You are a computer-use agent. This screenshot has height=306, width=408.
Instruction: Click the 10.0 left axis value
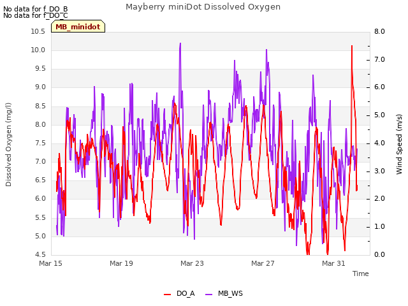[38, 50]
